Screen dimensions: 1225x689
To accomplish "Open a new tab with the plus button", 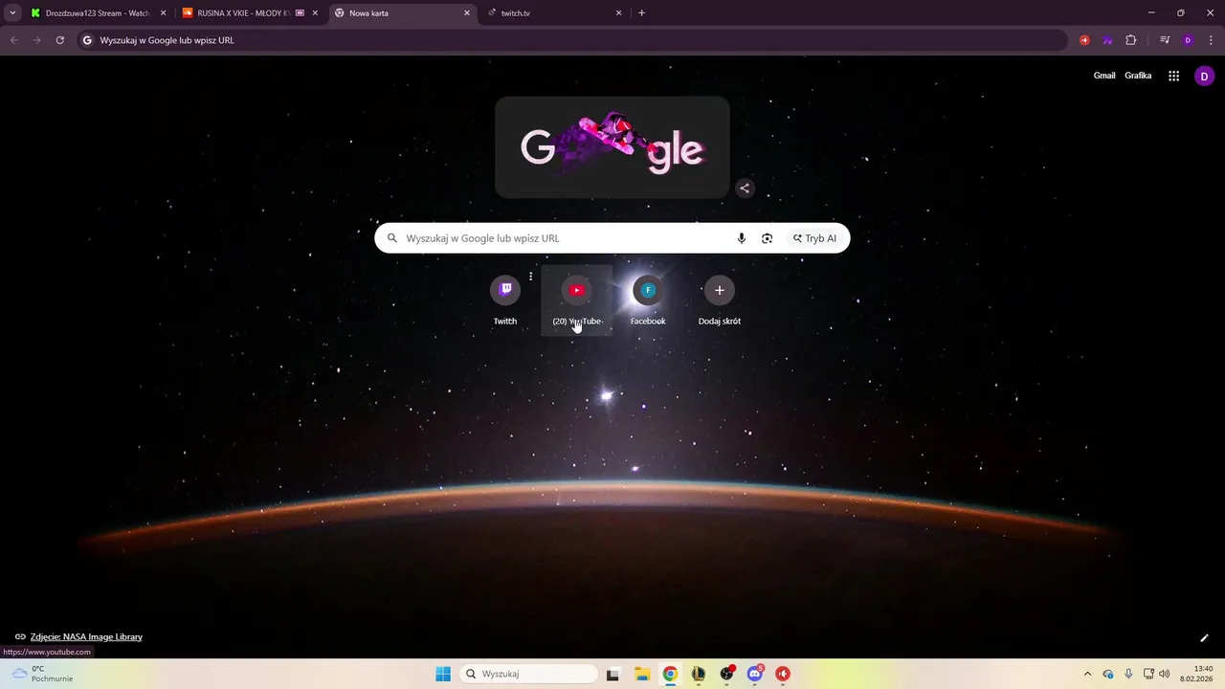I will pos(641,13).
